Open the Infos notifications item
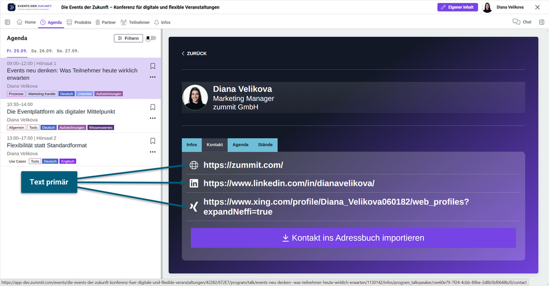This screenshot has width=549, height=286. pyautogui.click(x=162, y=22)
